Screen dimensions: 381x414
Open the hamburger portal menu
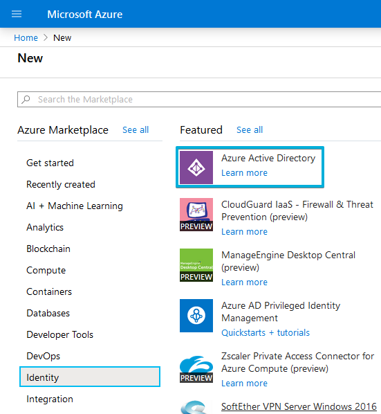pyautogui.click(x=17, y=14)
